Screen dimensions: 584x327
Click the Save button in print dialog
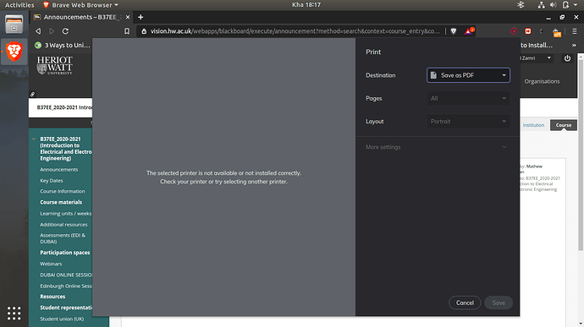click(499, 302)
